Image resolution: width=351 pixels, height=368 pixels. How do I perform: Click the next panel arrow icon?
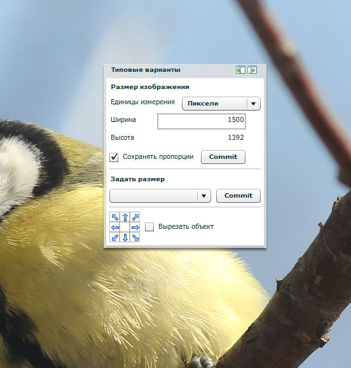(x=252, y=70)
